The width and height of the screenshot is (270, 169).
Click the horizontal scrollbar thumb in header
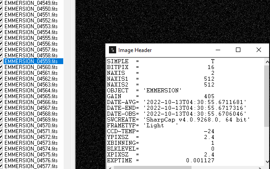click(152, 168)
